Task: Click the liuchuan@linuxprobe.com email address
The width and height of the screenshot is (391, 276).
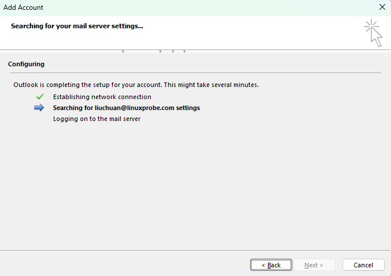Action: pos(134,108)
